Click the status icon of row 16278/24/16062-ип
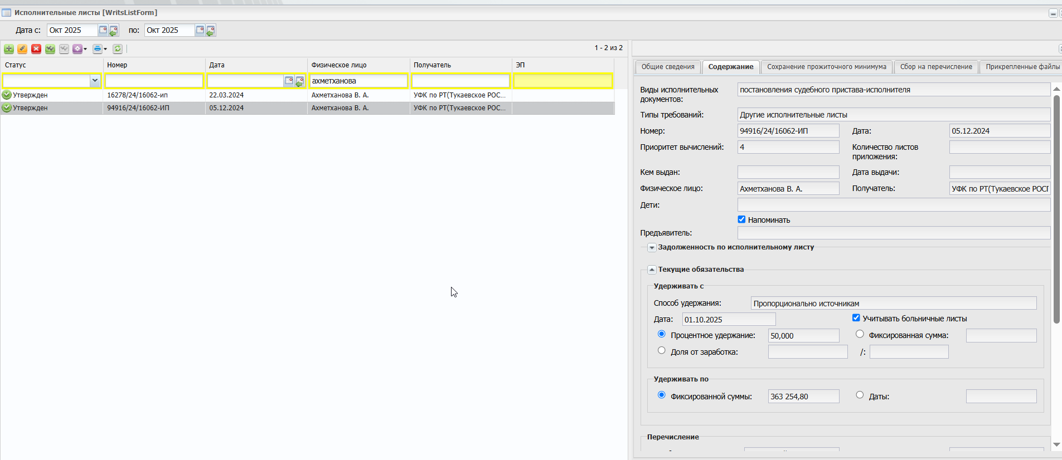Viewport: 1062px width, 460px height. [7, 95]
